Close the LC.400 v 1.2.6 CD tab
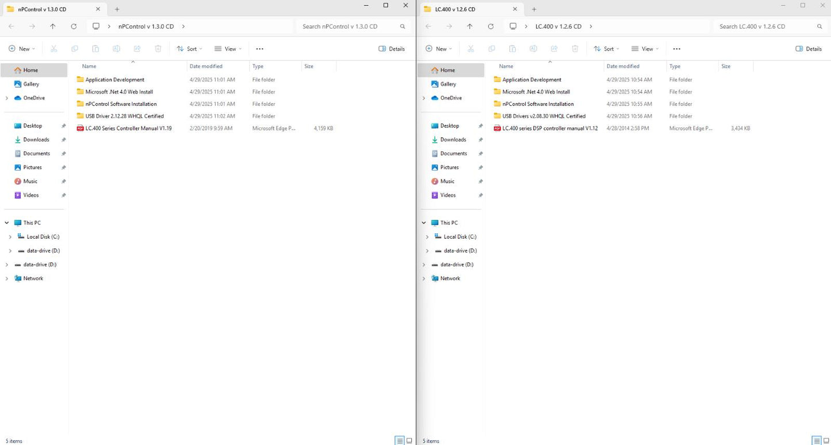The image size is (831, 445). [515, 9]
